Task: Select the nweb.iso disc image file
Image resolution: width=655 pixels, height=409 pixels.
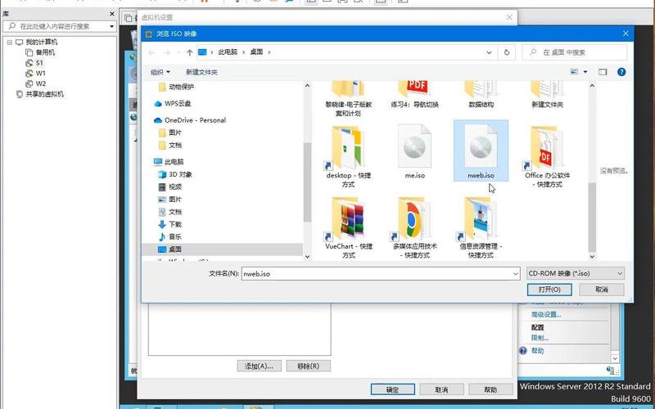Action: tap(481, 151)
